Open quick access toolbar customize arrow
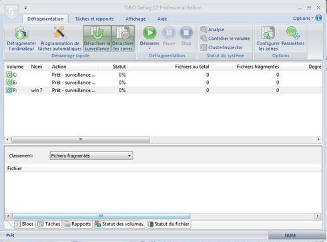 25,8
